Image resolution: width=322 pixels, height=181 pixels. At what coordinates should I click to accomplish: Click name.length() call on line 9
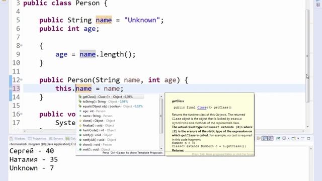107,54
